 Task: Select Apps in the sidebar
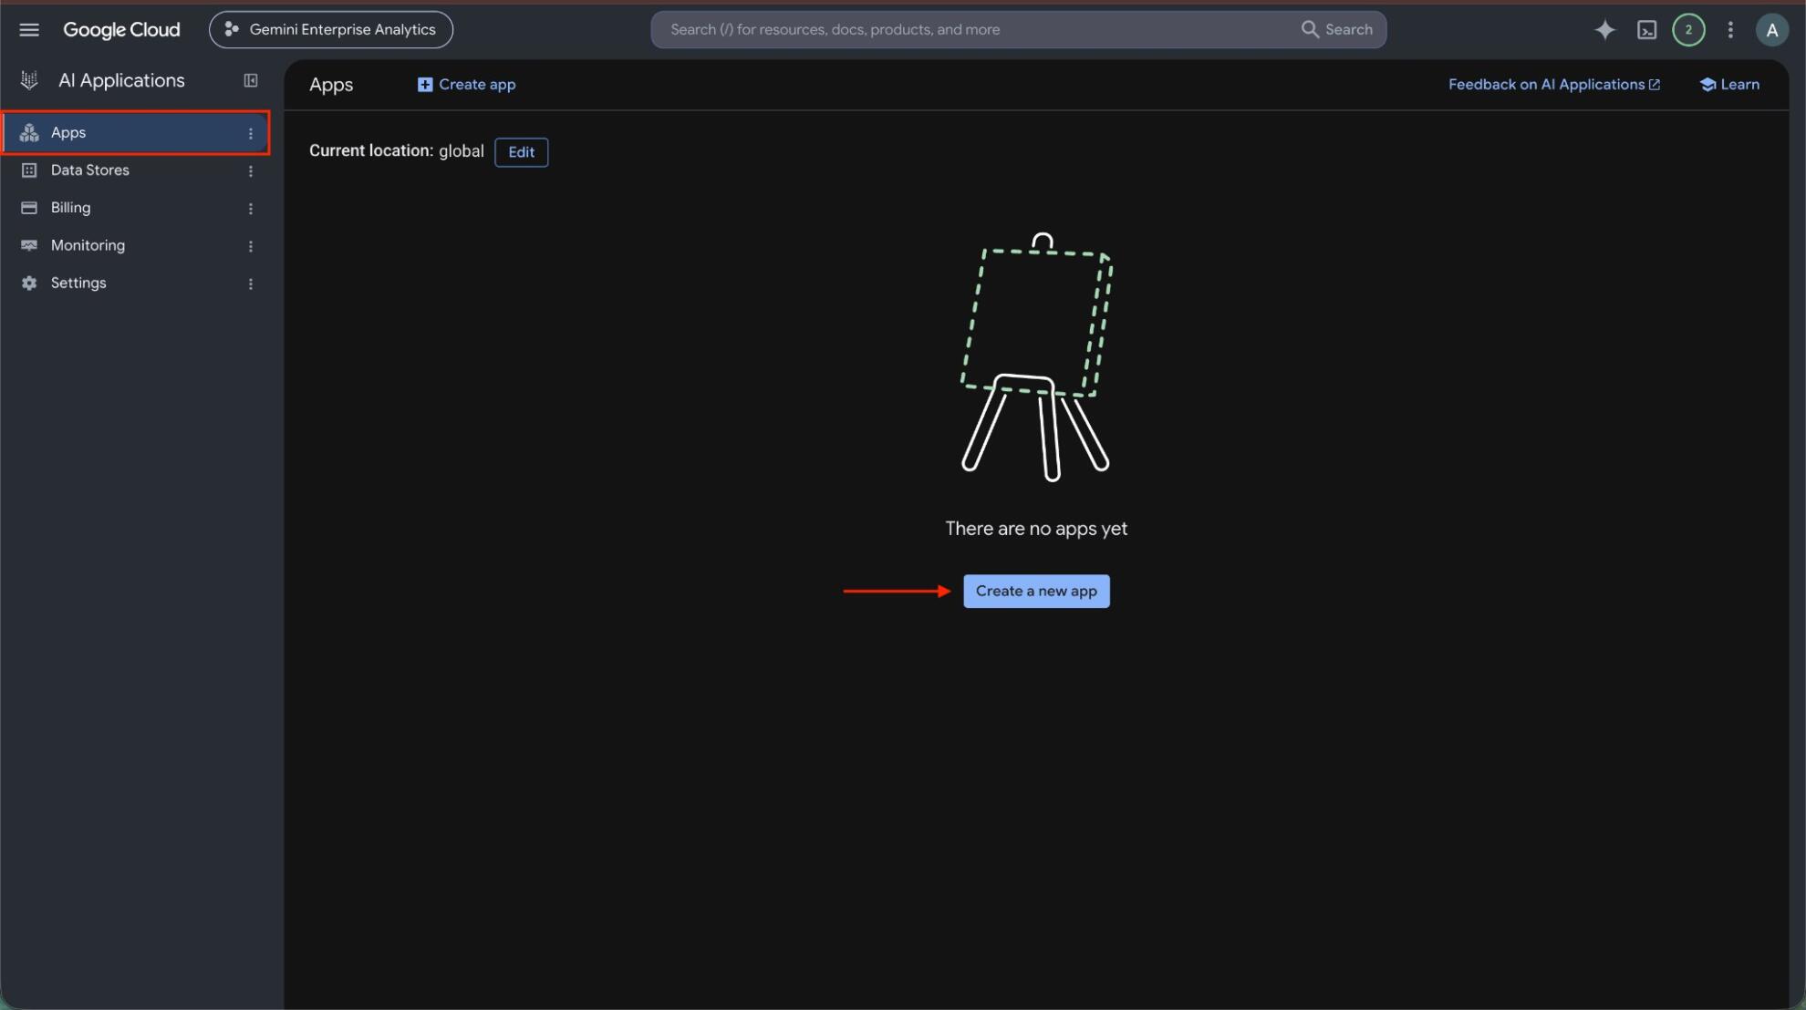(x=135, y=133)
